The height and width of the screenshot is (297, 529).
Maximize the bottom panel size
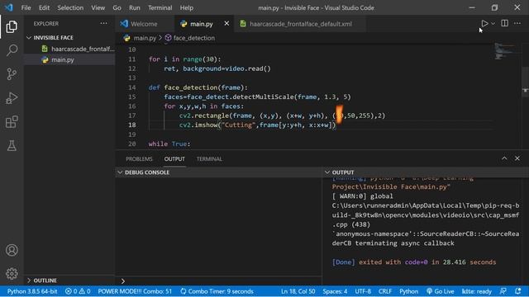(504, 158)
